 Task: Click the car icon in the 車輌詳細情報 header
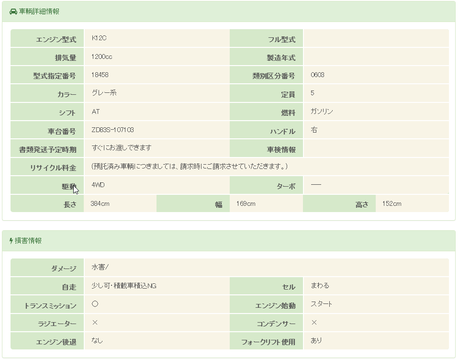[13, 11]
